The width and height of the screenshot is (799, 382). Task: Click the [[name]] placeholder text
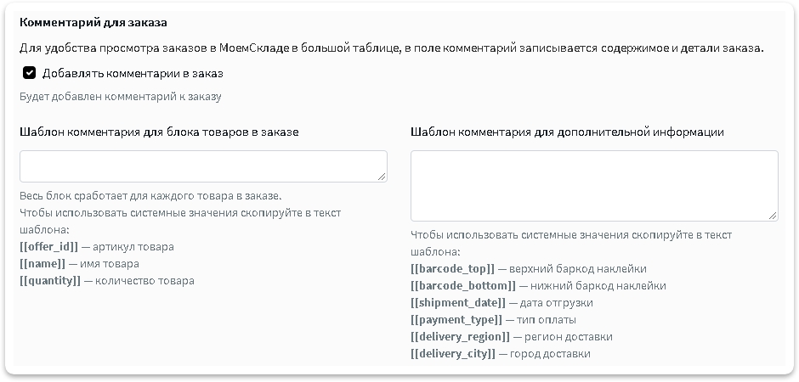point(42,264)
